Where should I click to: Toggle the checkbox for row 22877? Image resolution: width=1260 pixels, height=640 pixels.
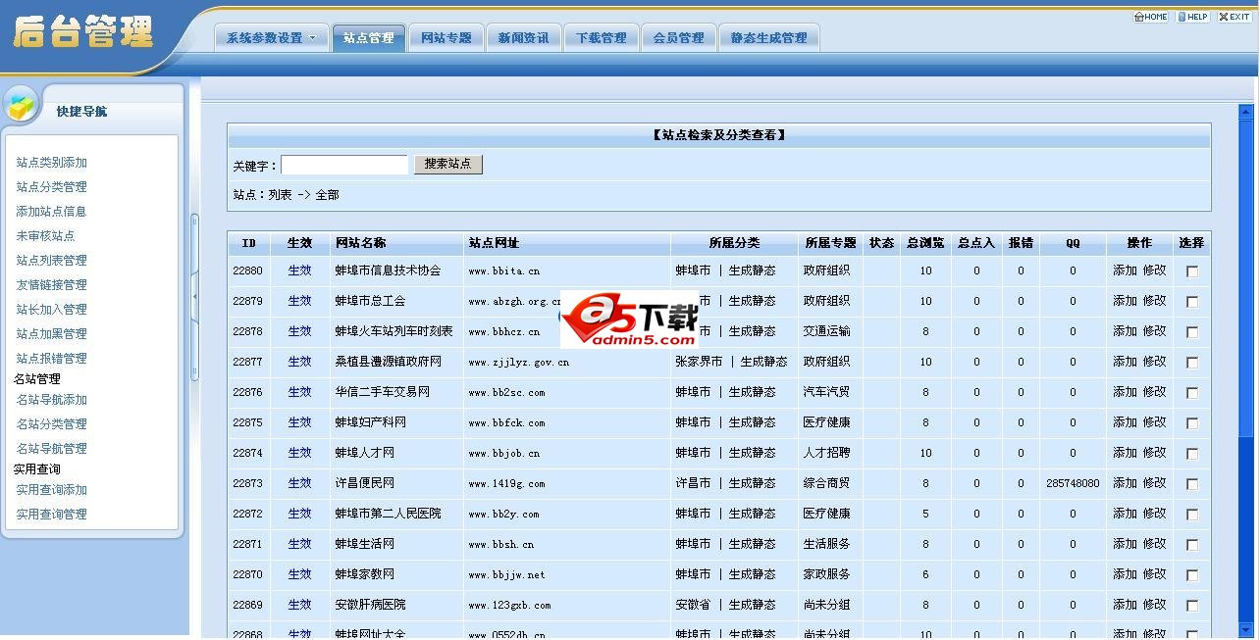coord(1192,363)
